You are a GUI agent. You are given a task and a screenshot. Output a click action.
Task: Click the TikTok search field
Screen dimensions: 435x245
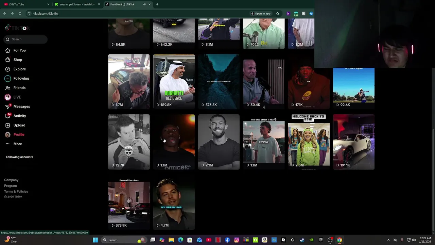click(26, 39)
